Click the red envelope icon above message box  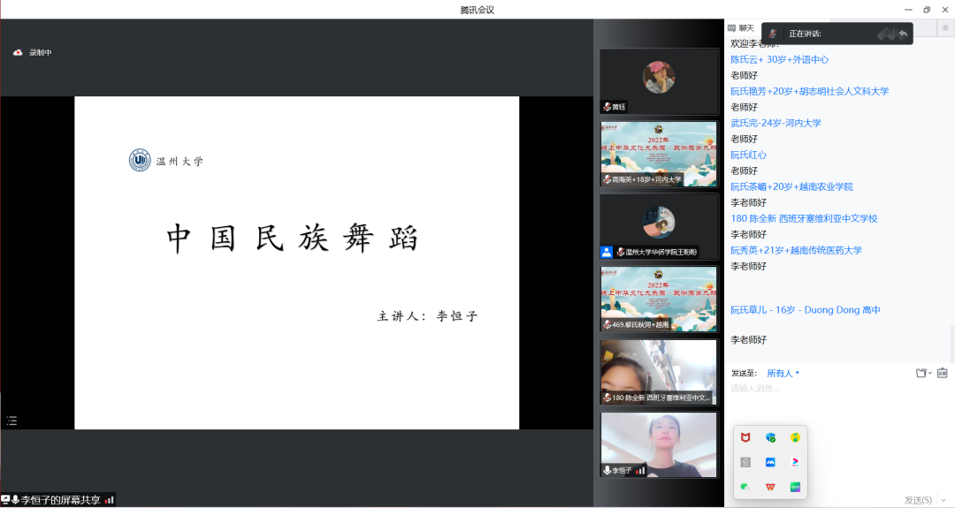(942, 373)
